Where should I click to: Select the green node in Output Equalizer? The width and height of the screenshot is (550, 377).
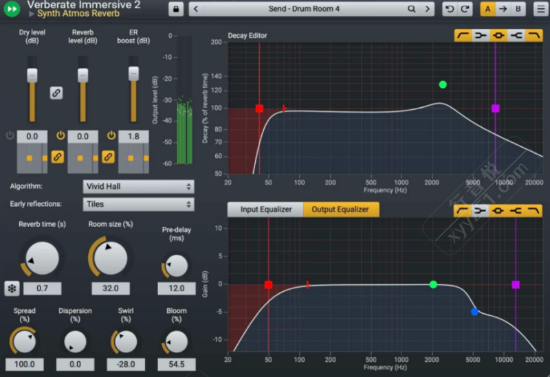pos(434,284)
